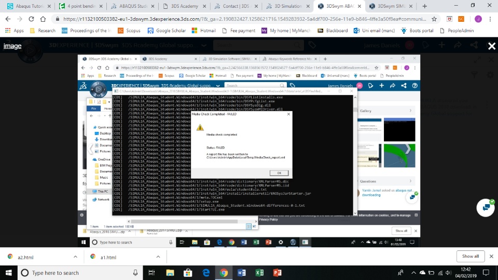This screenshot has width=498, height=280.
Task: Open the Chrome three-dot menu
Action: click(490, 19)
